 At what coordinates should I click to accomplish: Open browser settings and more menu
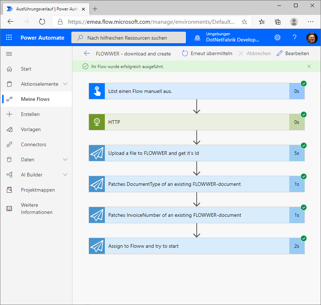point(310,22)
